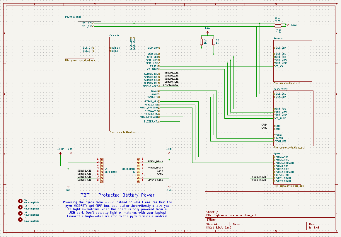
Task: Click the BUZZER_CTL pin on the Compute sheet
Action: click(151, 121)
